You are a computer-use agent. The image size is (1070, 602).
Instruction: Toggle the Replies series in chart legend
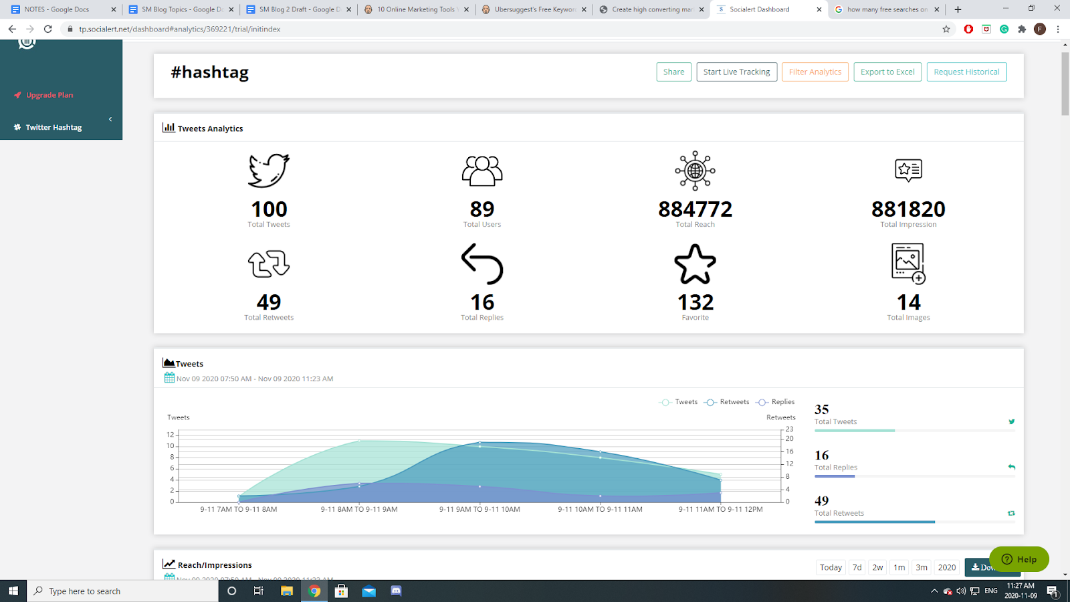776,402
